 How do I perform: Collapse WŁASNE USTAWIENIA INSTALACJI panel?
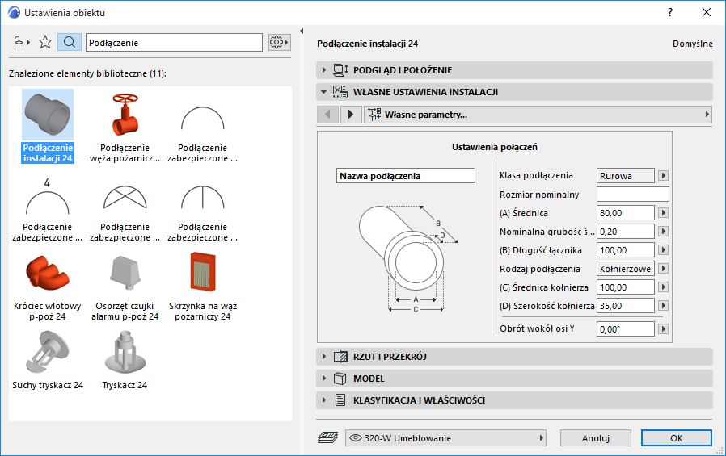[514, 92]
